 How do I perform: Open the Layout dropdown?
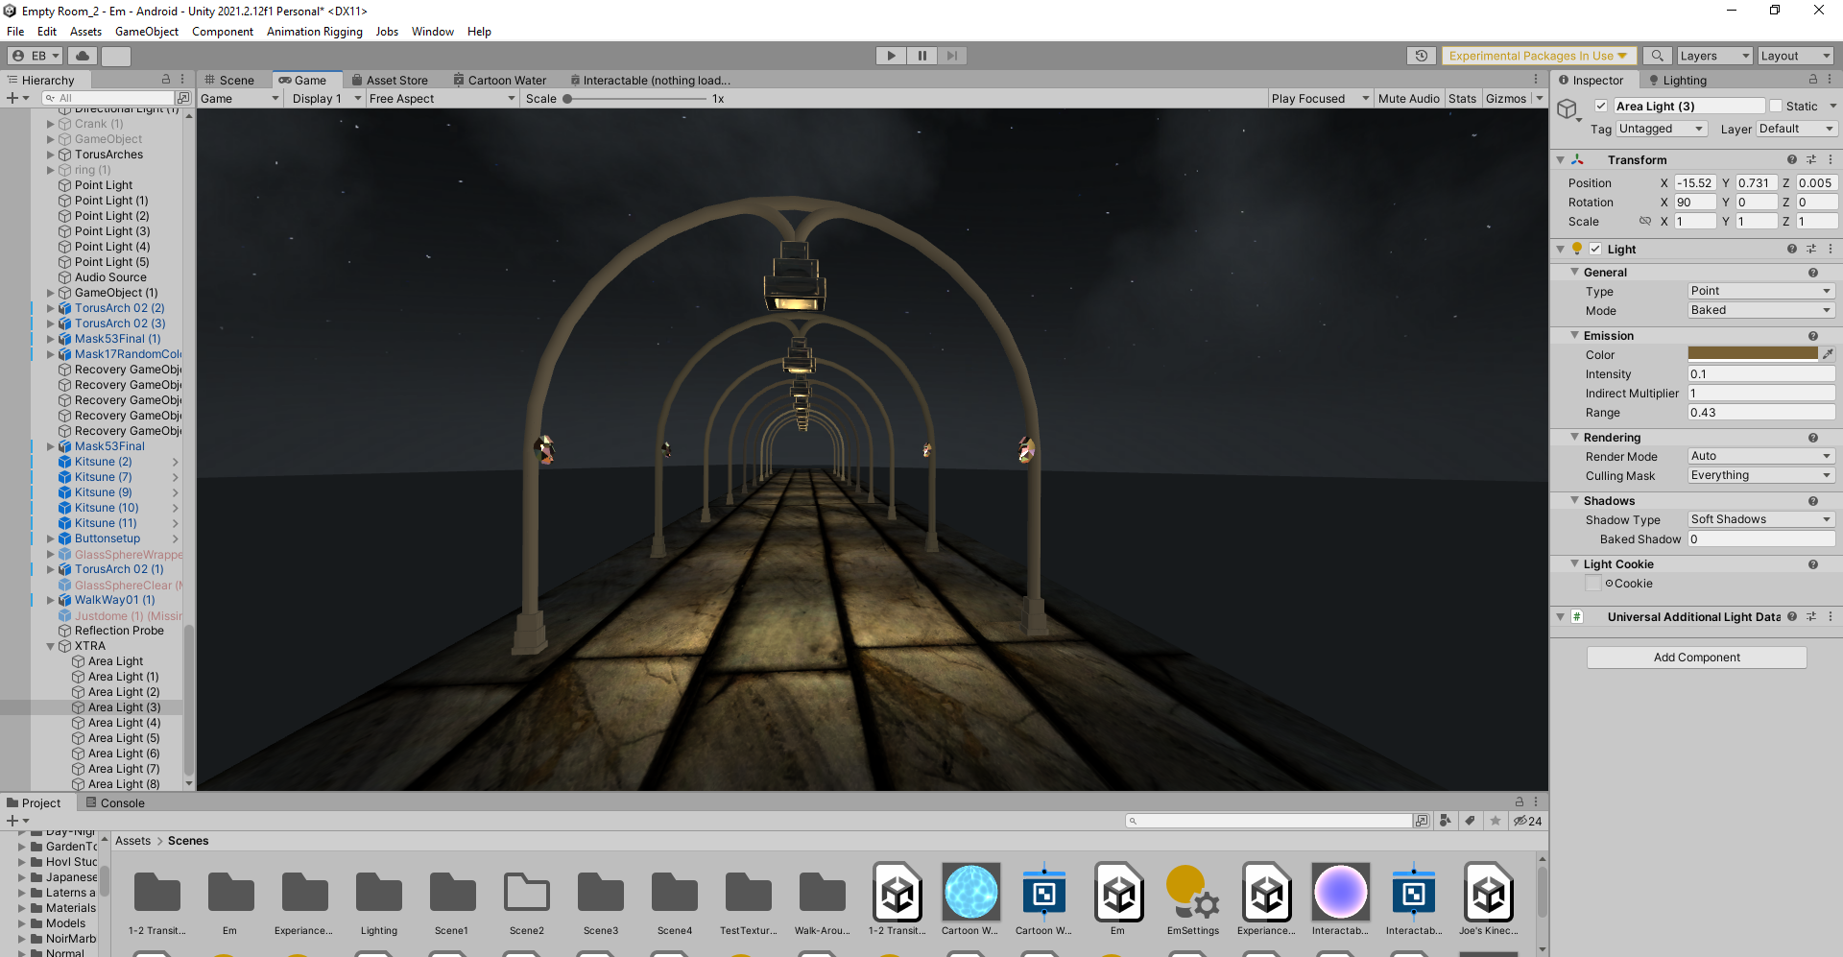pyautogui.click(x=1794, y=56)
